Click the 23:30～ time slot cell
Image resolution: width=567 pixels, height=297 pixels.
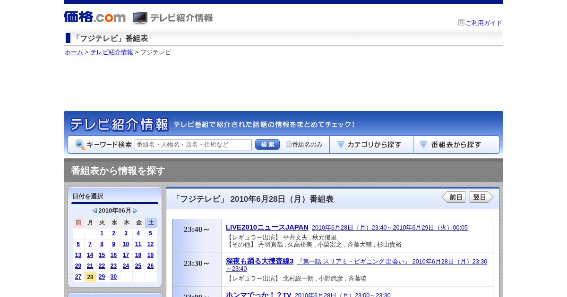pyautogui.click(x=197, y=270)
